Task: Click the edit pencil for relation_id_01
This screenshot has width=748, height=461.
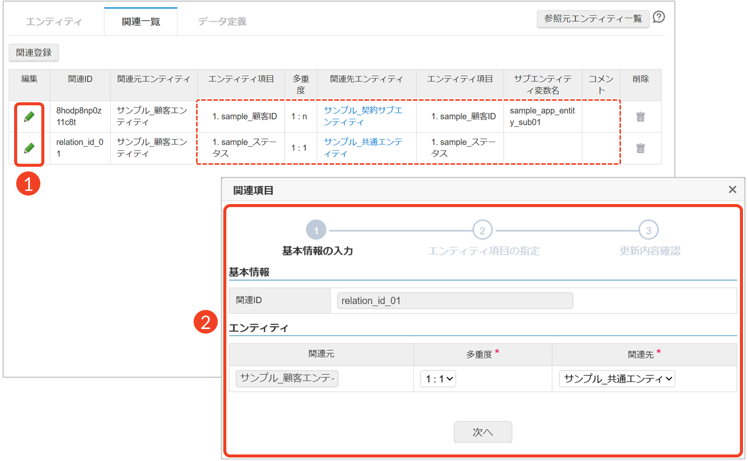Action: tap(29, 148)
